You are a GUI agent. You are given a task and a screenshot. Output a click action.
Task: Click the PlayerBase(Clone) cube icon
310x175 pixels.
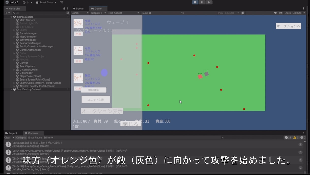(18, 76)
